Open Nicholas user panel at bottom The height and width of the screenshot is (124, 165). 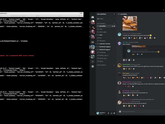(x=101, y=113)
